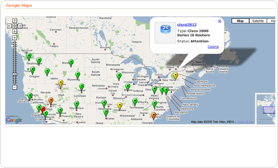The height and width of the screenshot is (168, 278).
Task: Click the 'Vermont' map label
Action: point(202,82)
